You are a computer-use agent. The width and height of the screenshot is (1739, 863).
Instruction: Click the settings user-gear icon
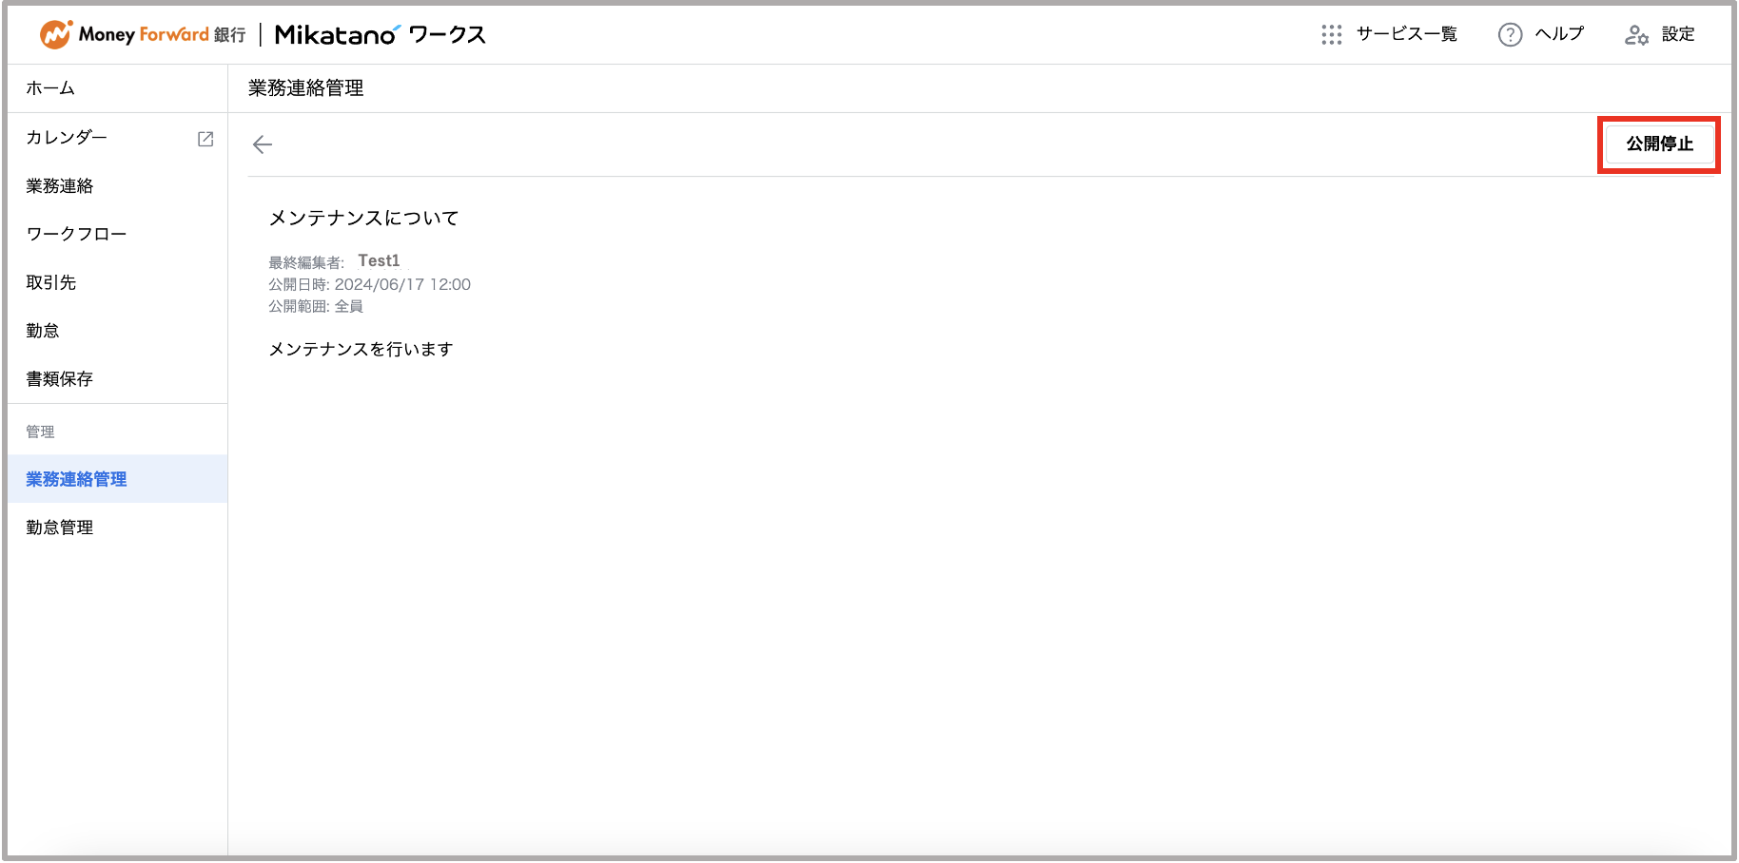(1636, 35)
